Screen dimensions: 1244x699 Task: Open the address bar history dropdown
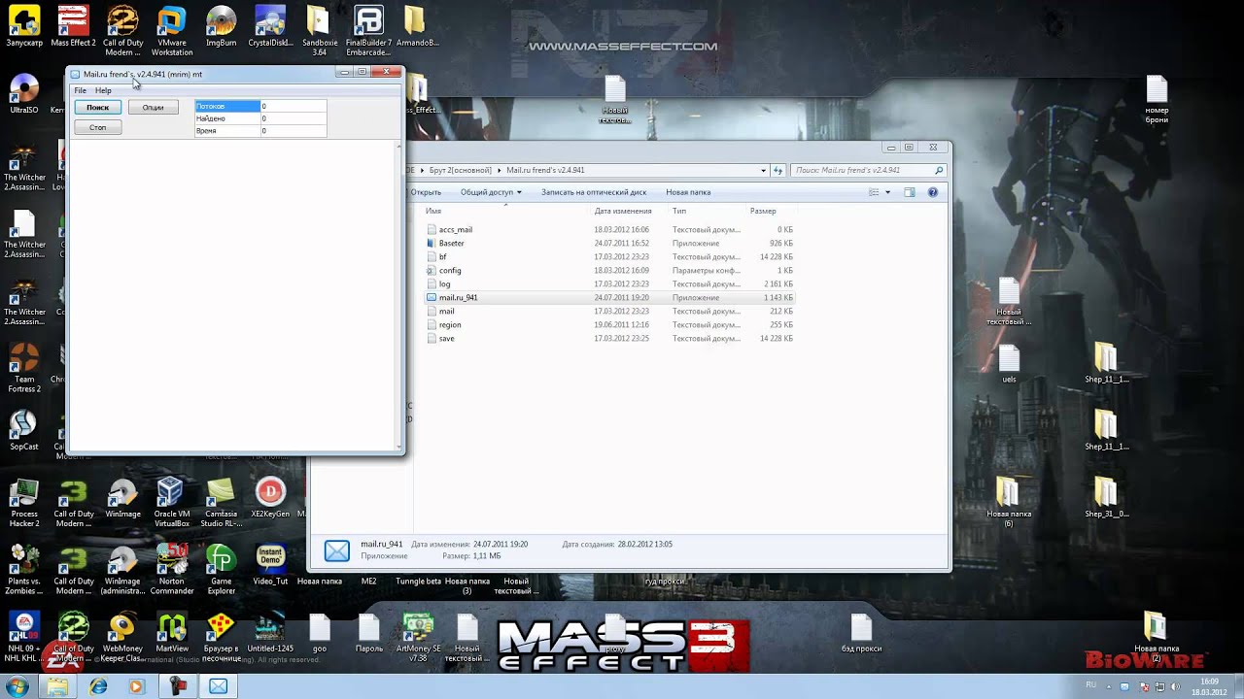pyautogui.click(x=764, y=170)
